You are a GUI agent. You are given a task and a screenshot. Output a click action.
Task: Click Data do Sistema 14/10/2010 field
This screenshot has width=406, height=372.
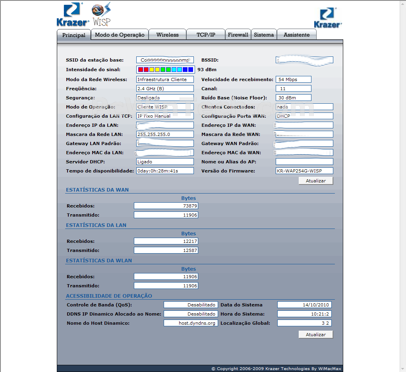(x=304, y=305)
